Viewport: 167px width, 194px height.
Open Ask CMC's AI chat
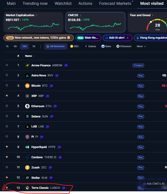coord(154,184)
